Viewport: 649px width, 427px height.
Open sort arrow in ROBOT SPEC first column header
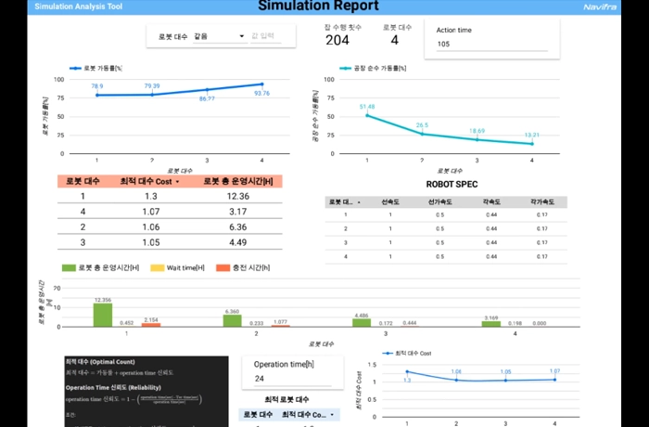(x=359, y=202)
